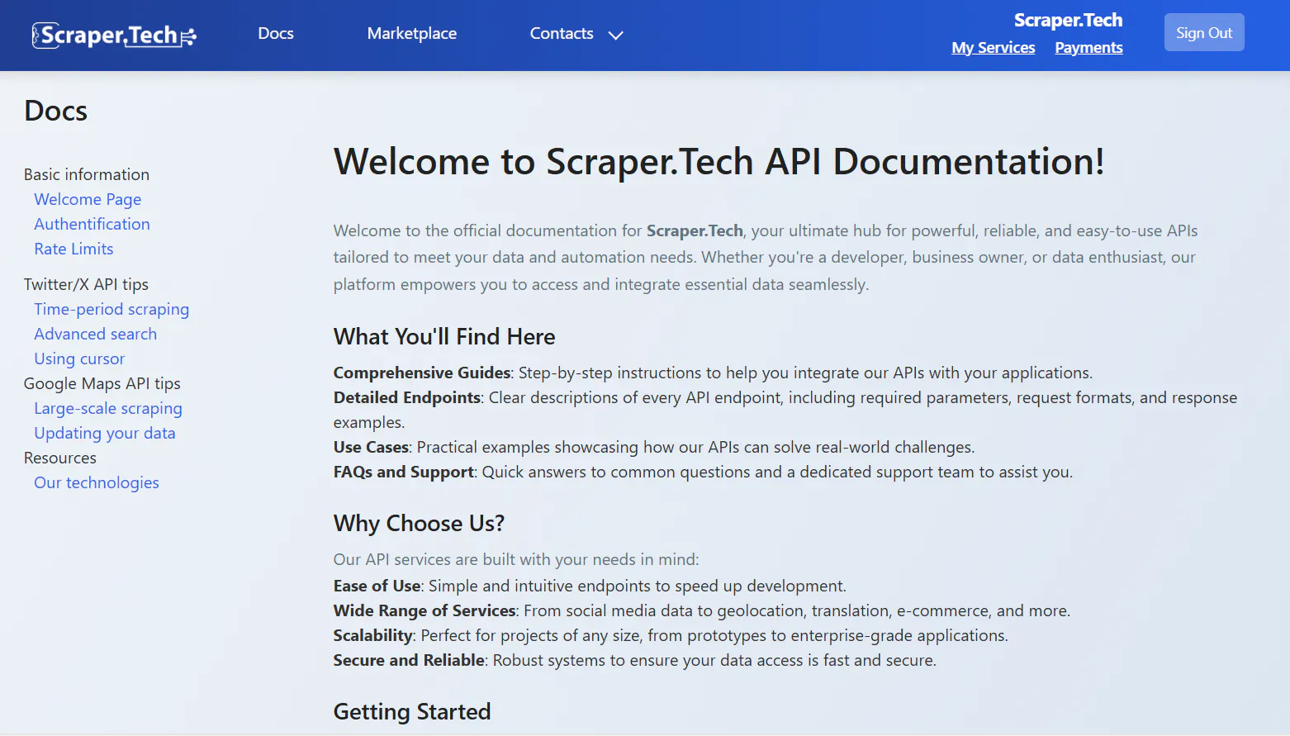Click the Secure and Reliable text
This screenshot has width=1290, height=736.
pyautogui.click(x=409, y=660)
